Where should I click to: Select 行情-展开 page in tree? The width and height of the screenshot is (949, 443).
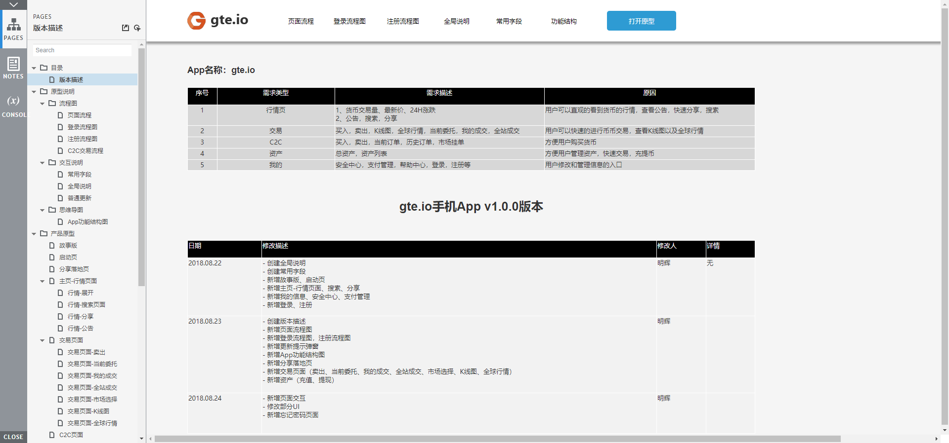81,293
